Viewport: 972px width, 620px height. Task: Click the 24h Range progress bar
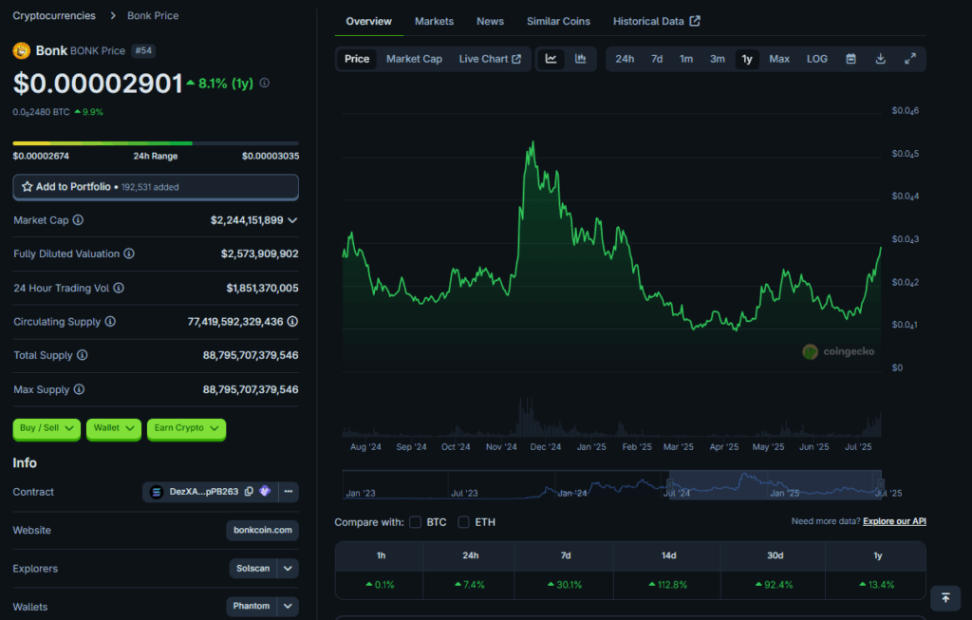(156, 143)
